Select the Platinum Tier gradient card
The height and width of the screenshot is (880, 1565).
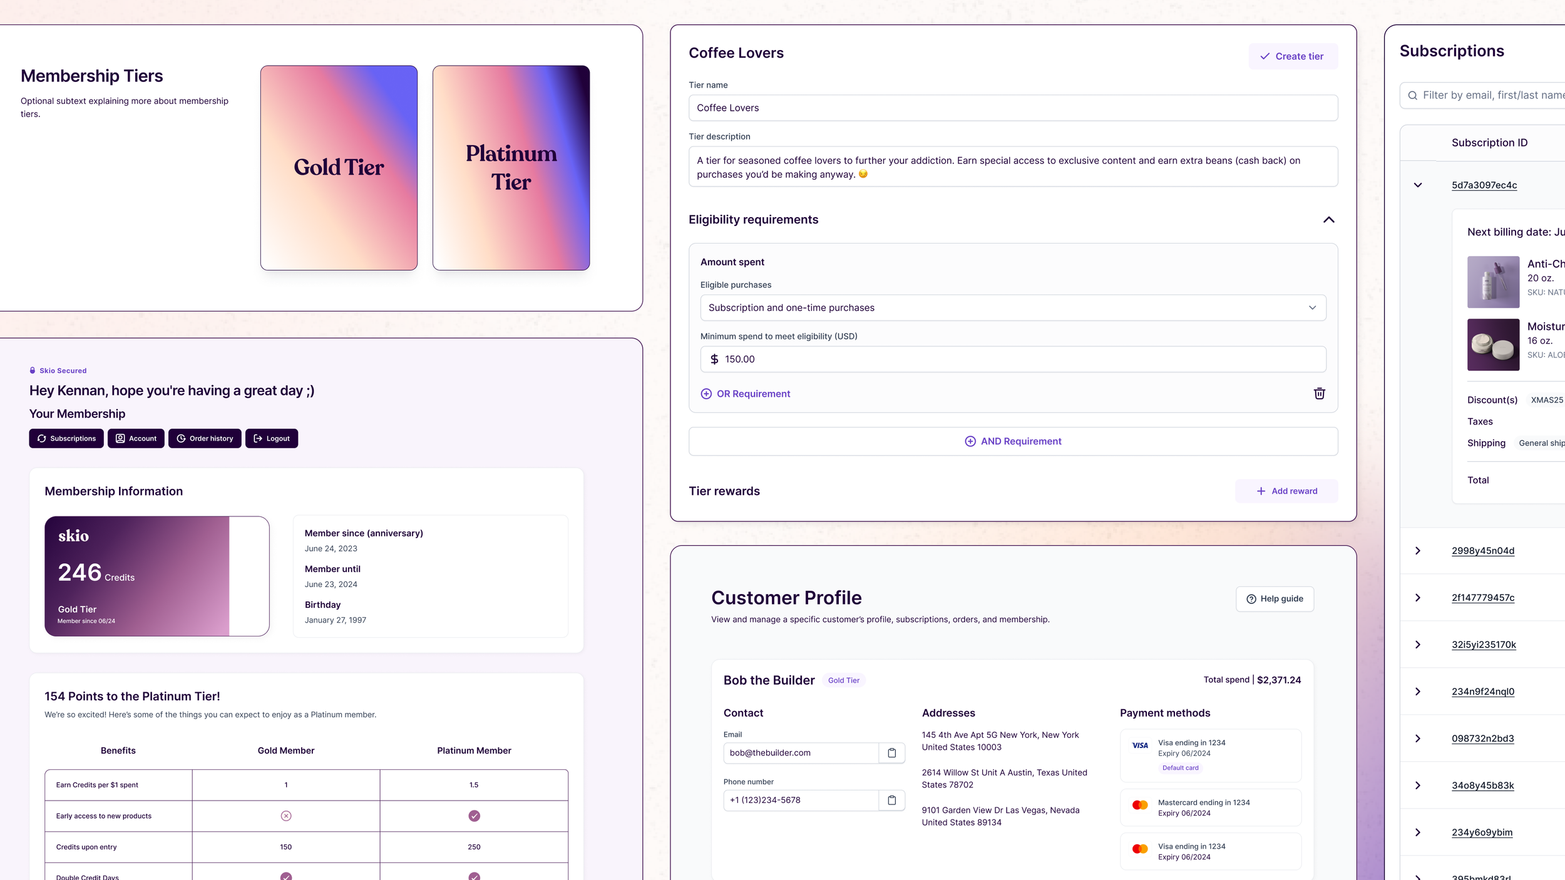click(511, 168)
